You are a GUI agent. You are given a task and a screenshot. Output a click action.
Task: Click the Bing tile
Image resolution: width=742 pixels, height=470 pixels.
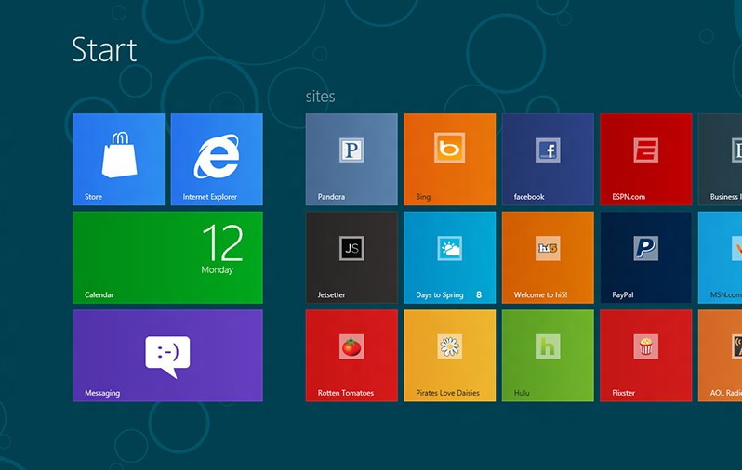tap(449, 159)
